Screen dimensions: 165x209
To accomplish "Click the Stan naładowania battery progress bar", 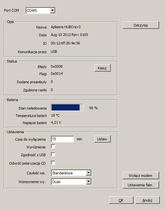I will 67,108.
